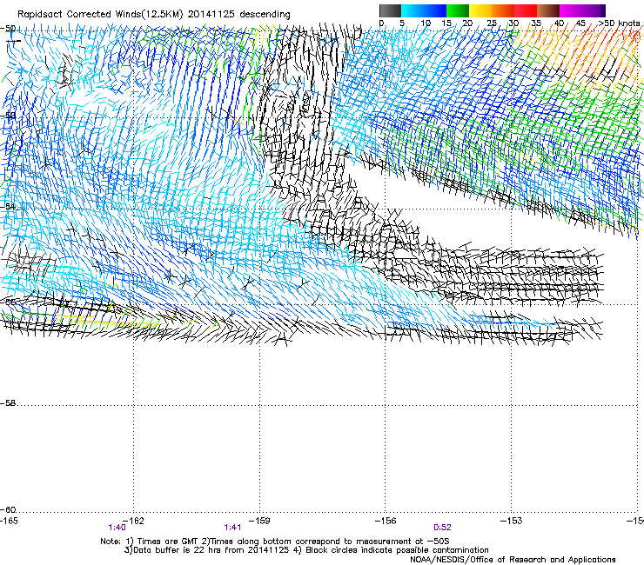Select the brown 35-40 knots color swatch

tap(548, 10)
